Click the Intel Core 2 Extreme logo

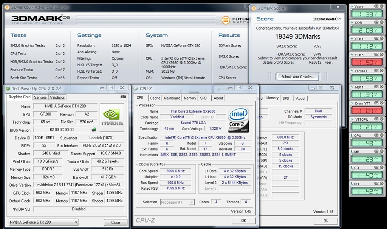click(x=239, y=120)
